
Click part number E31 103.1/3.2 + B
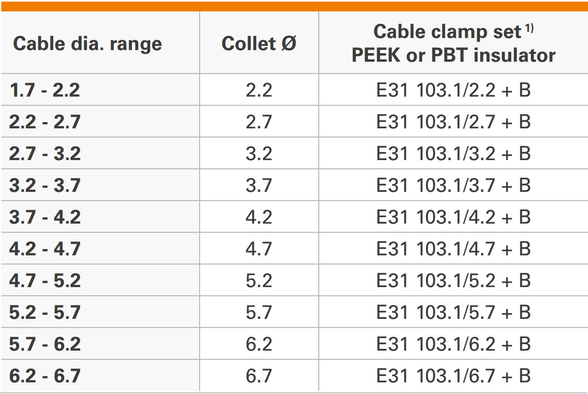coord(453,154)
